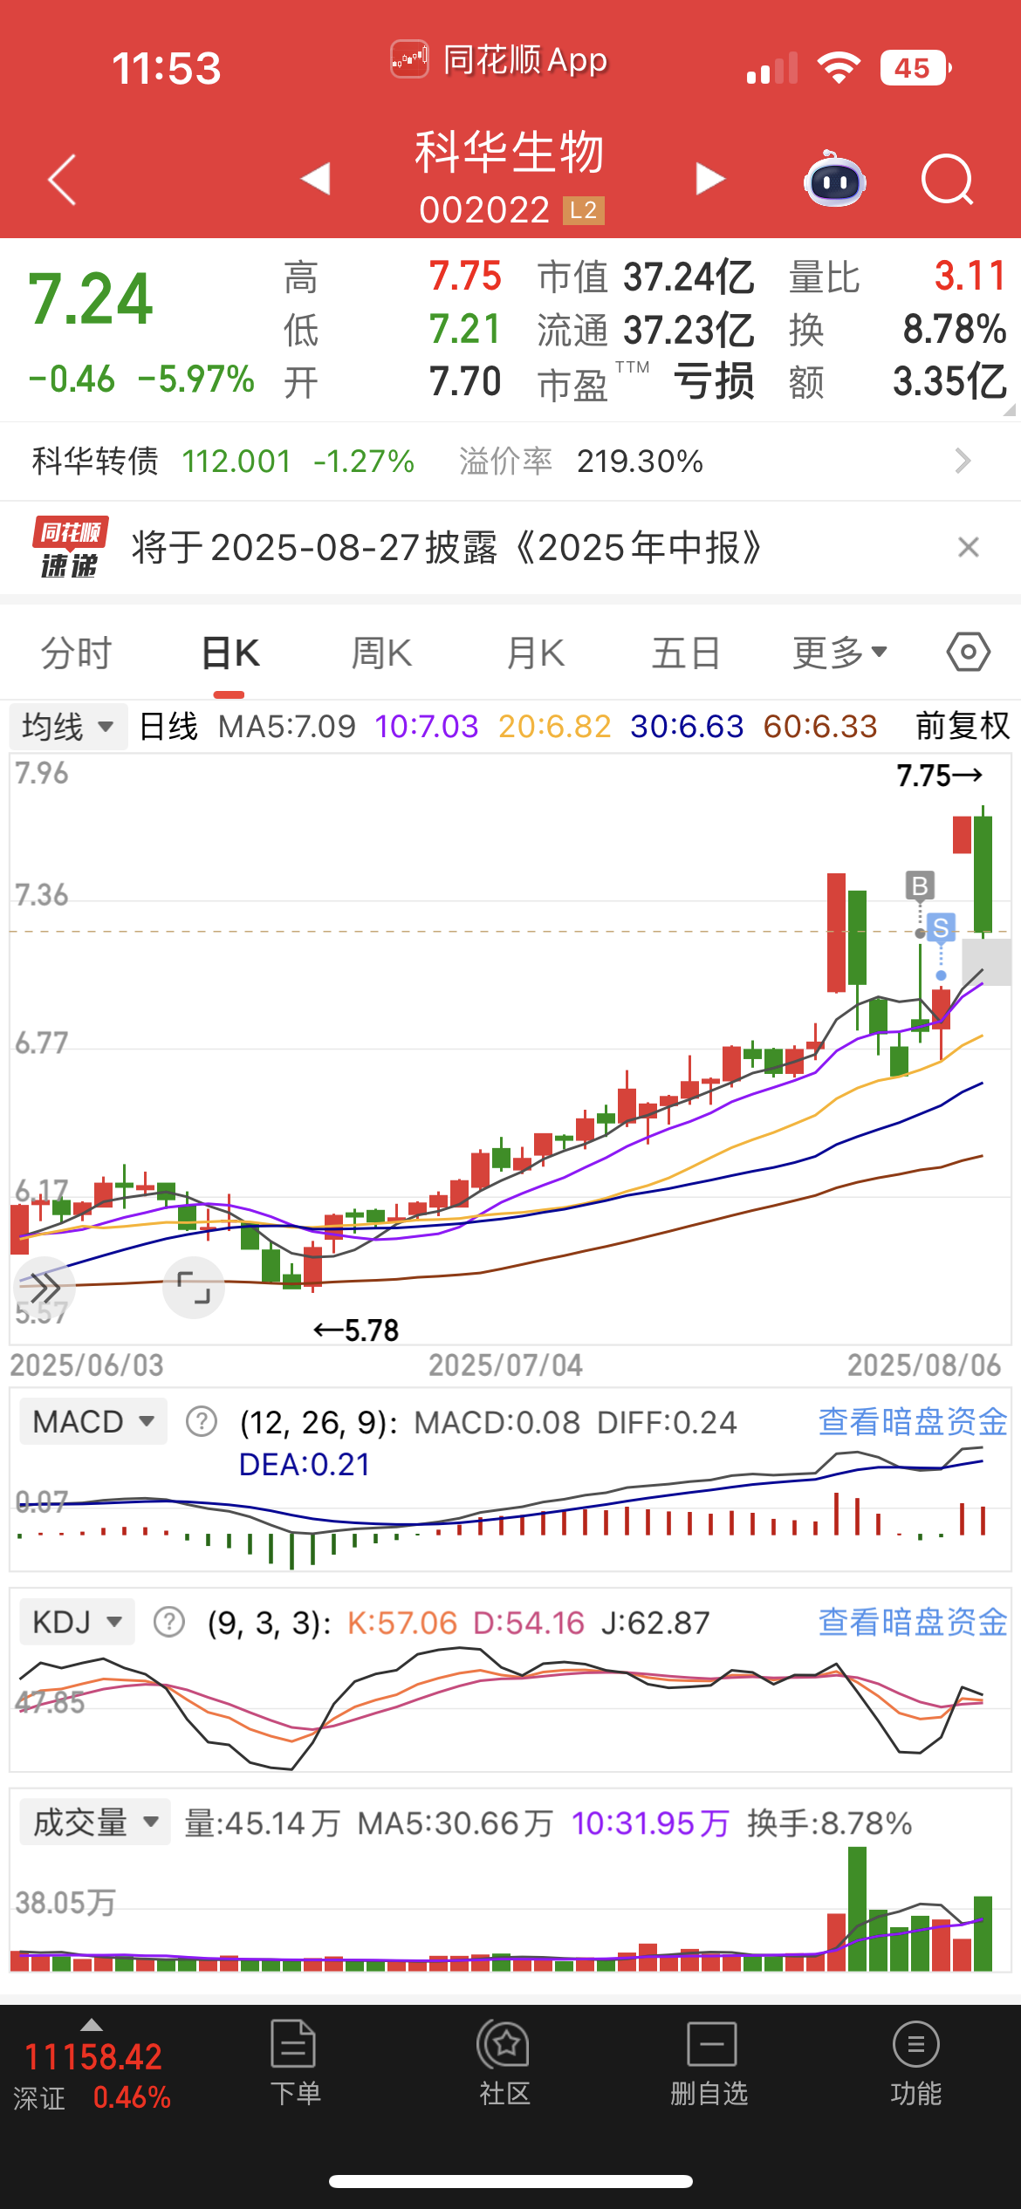Open MACD indicator selector dropdown
Viewport: 1021px width, 2209px height.
[x=93, y=1421]
